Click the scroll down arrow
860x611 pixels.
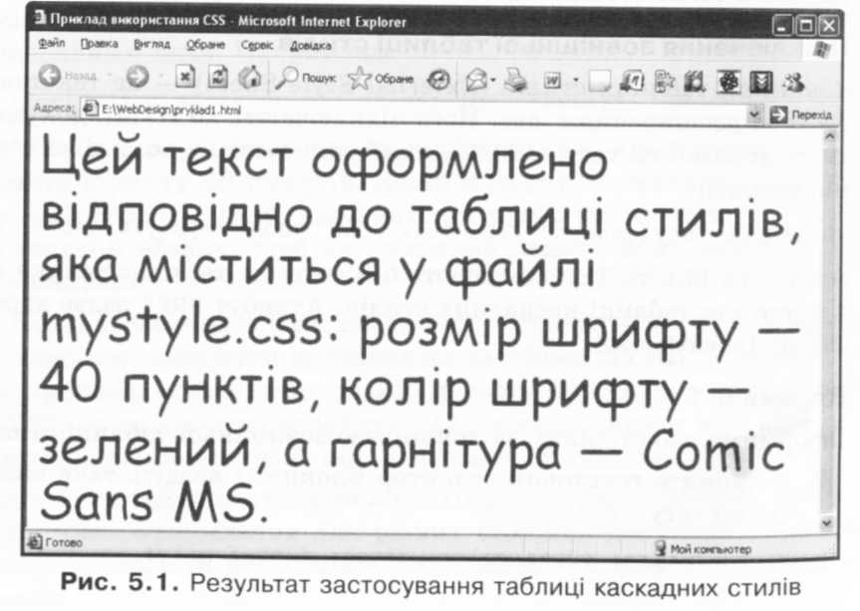point(827,522)
